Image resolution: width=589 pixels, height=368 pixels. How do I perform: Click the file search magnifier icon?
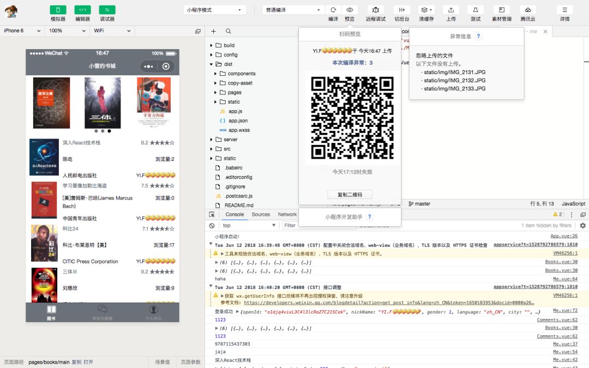click(229, 31)
